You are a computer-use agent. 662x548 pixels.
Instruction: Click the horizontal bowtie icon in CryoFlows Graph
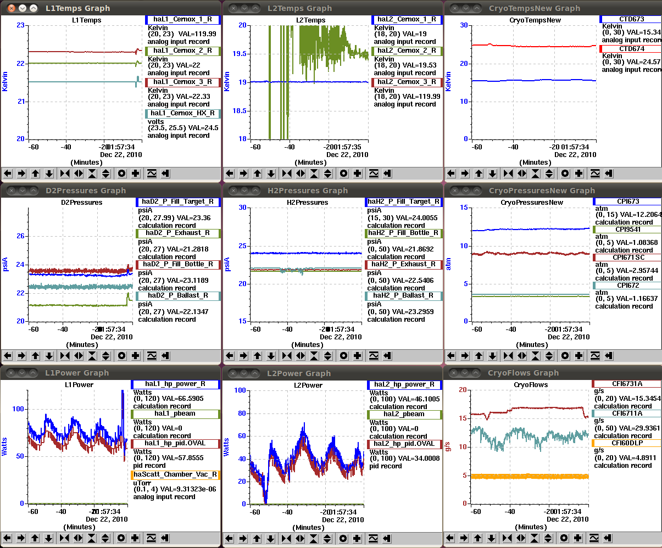click(x=508, y=538)
